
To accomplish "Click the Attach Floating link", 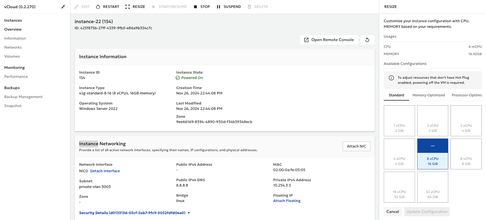I will [287, 201].
